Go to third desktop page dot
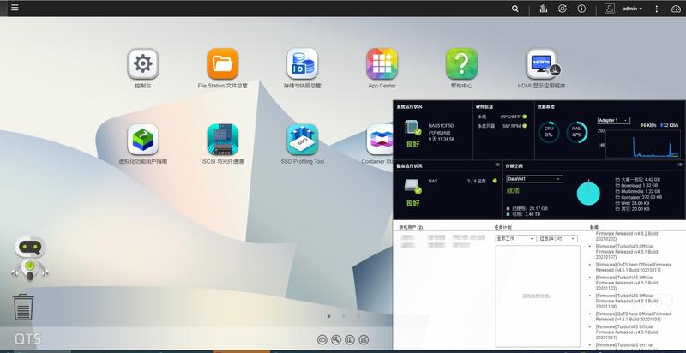Screen dimensions: 686x353 tap(358, 316)
